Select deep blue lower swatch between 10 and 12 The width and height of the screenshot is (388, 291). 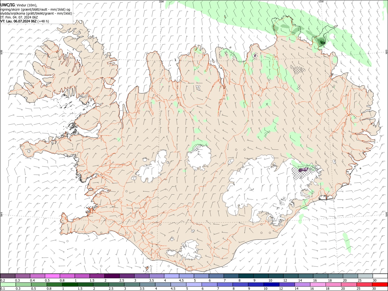coord(271,285)
